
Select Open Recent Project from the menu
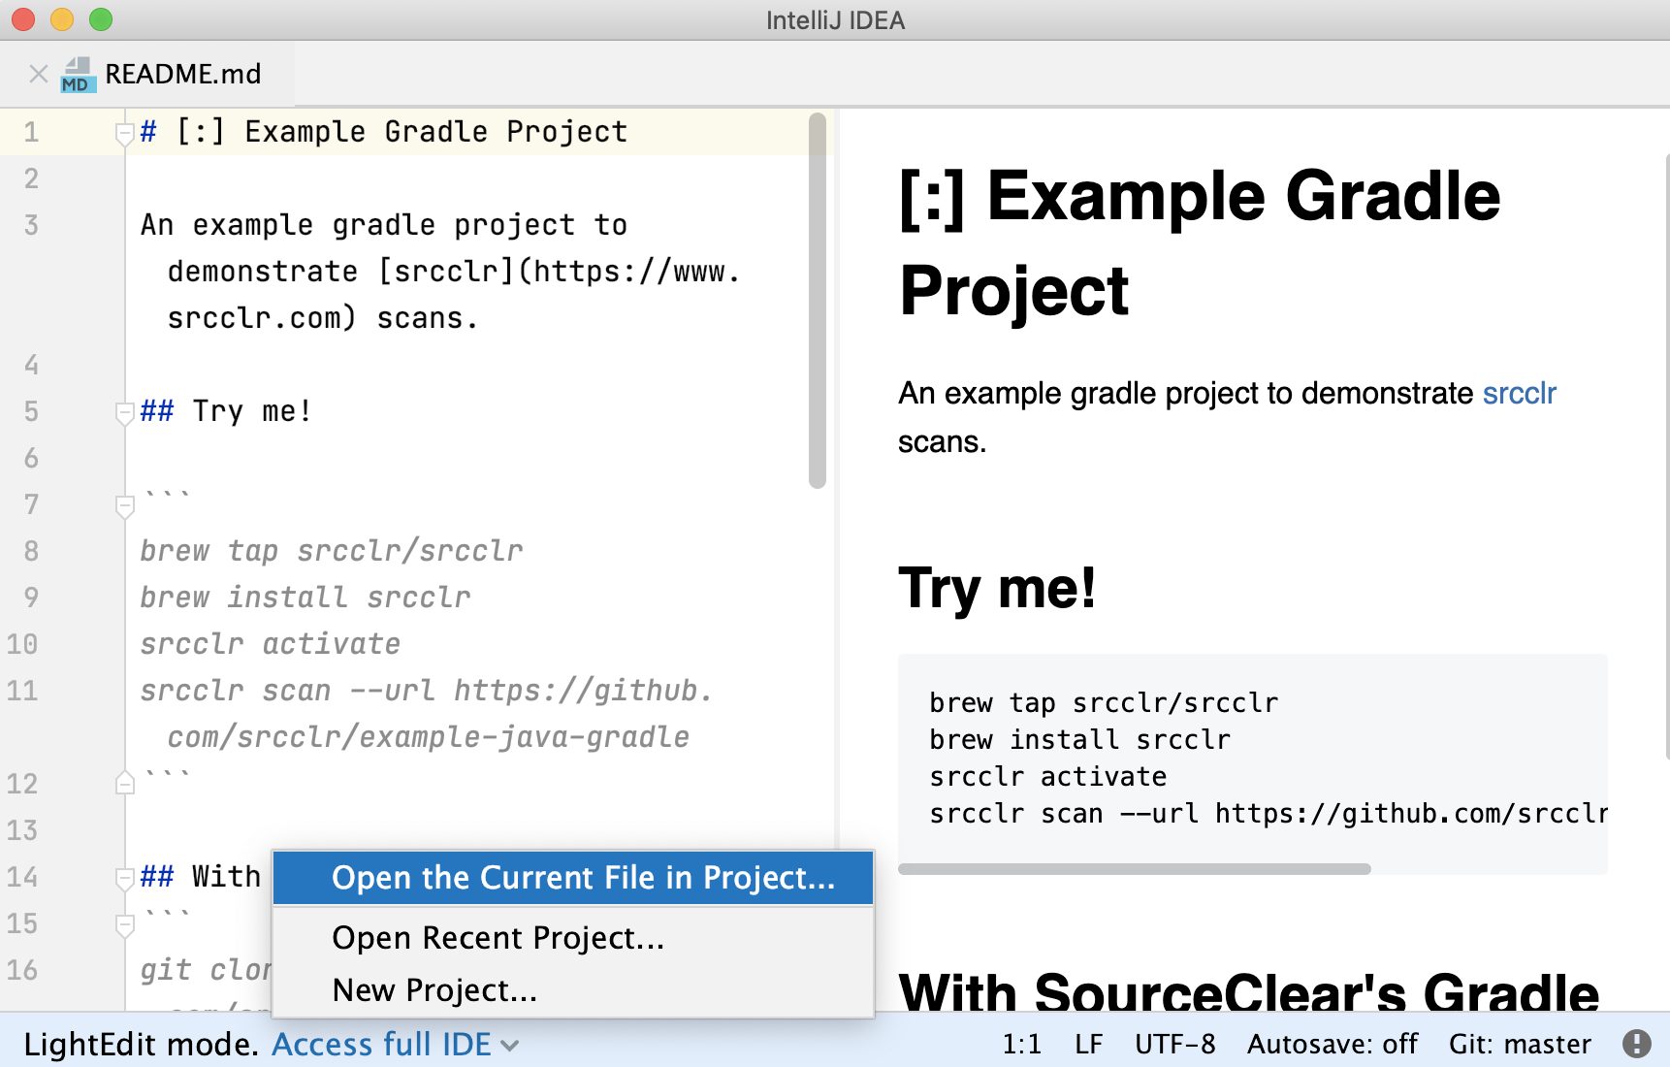tap(498, 937)
